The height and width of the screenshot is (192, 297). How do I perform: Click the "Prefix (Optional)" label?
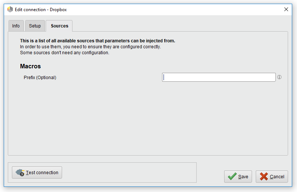(40, 78)
